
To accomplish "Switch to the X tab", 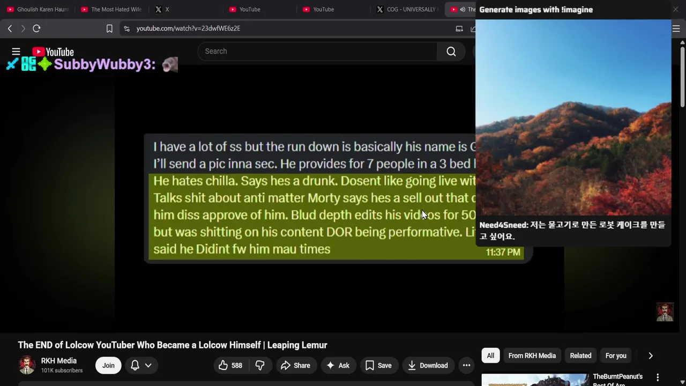I will click(x=185, y=9).
